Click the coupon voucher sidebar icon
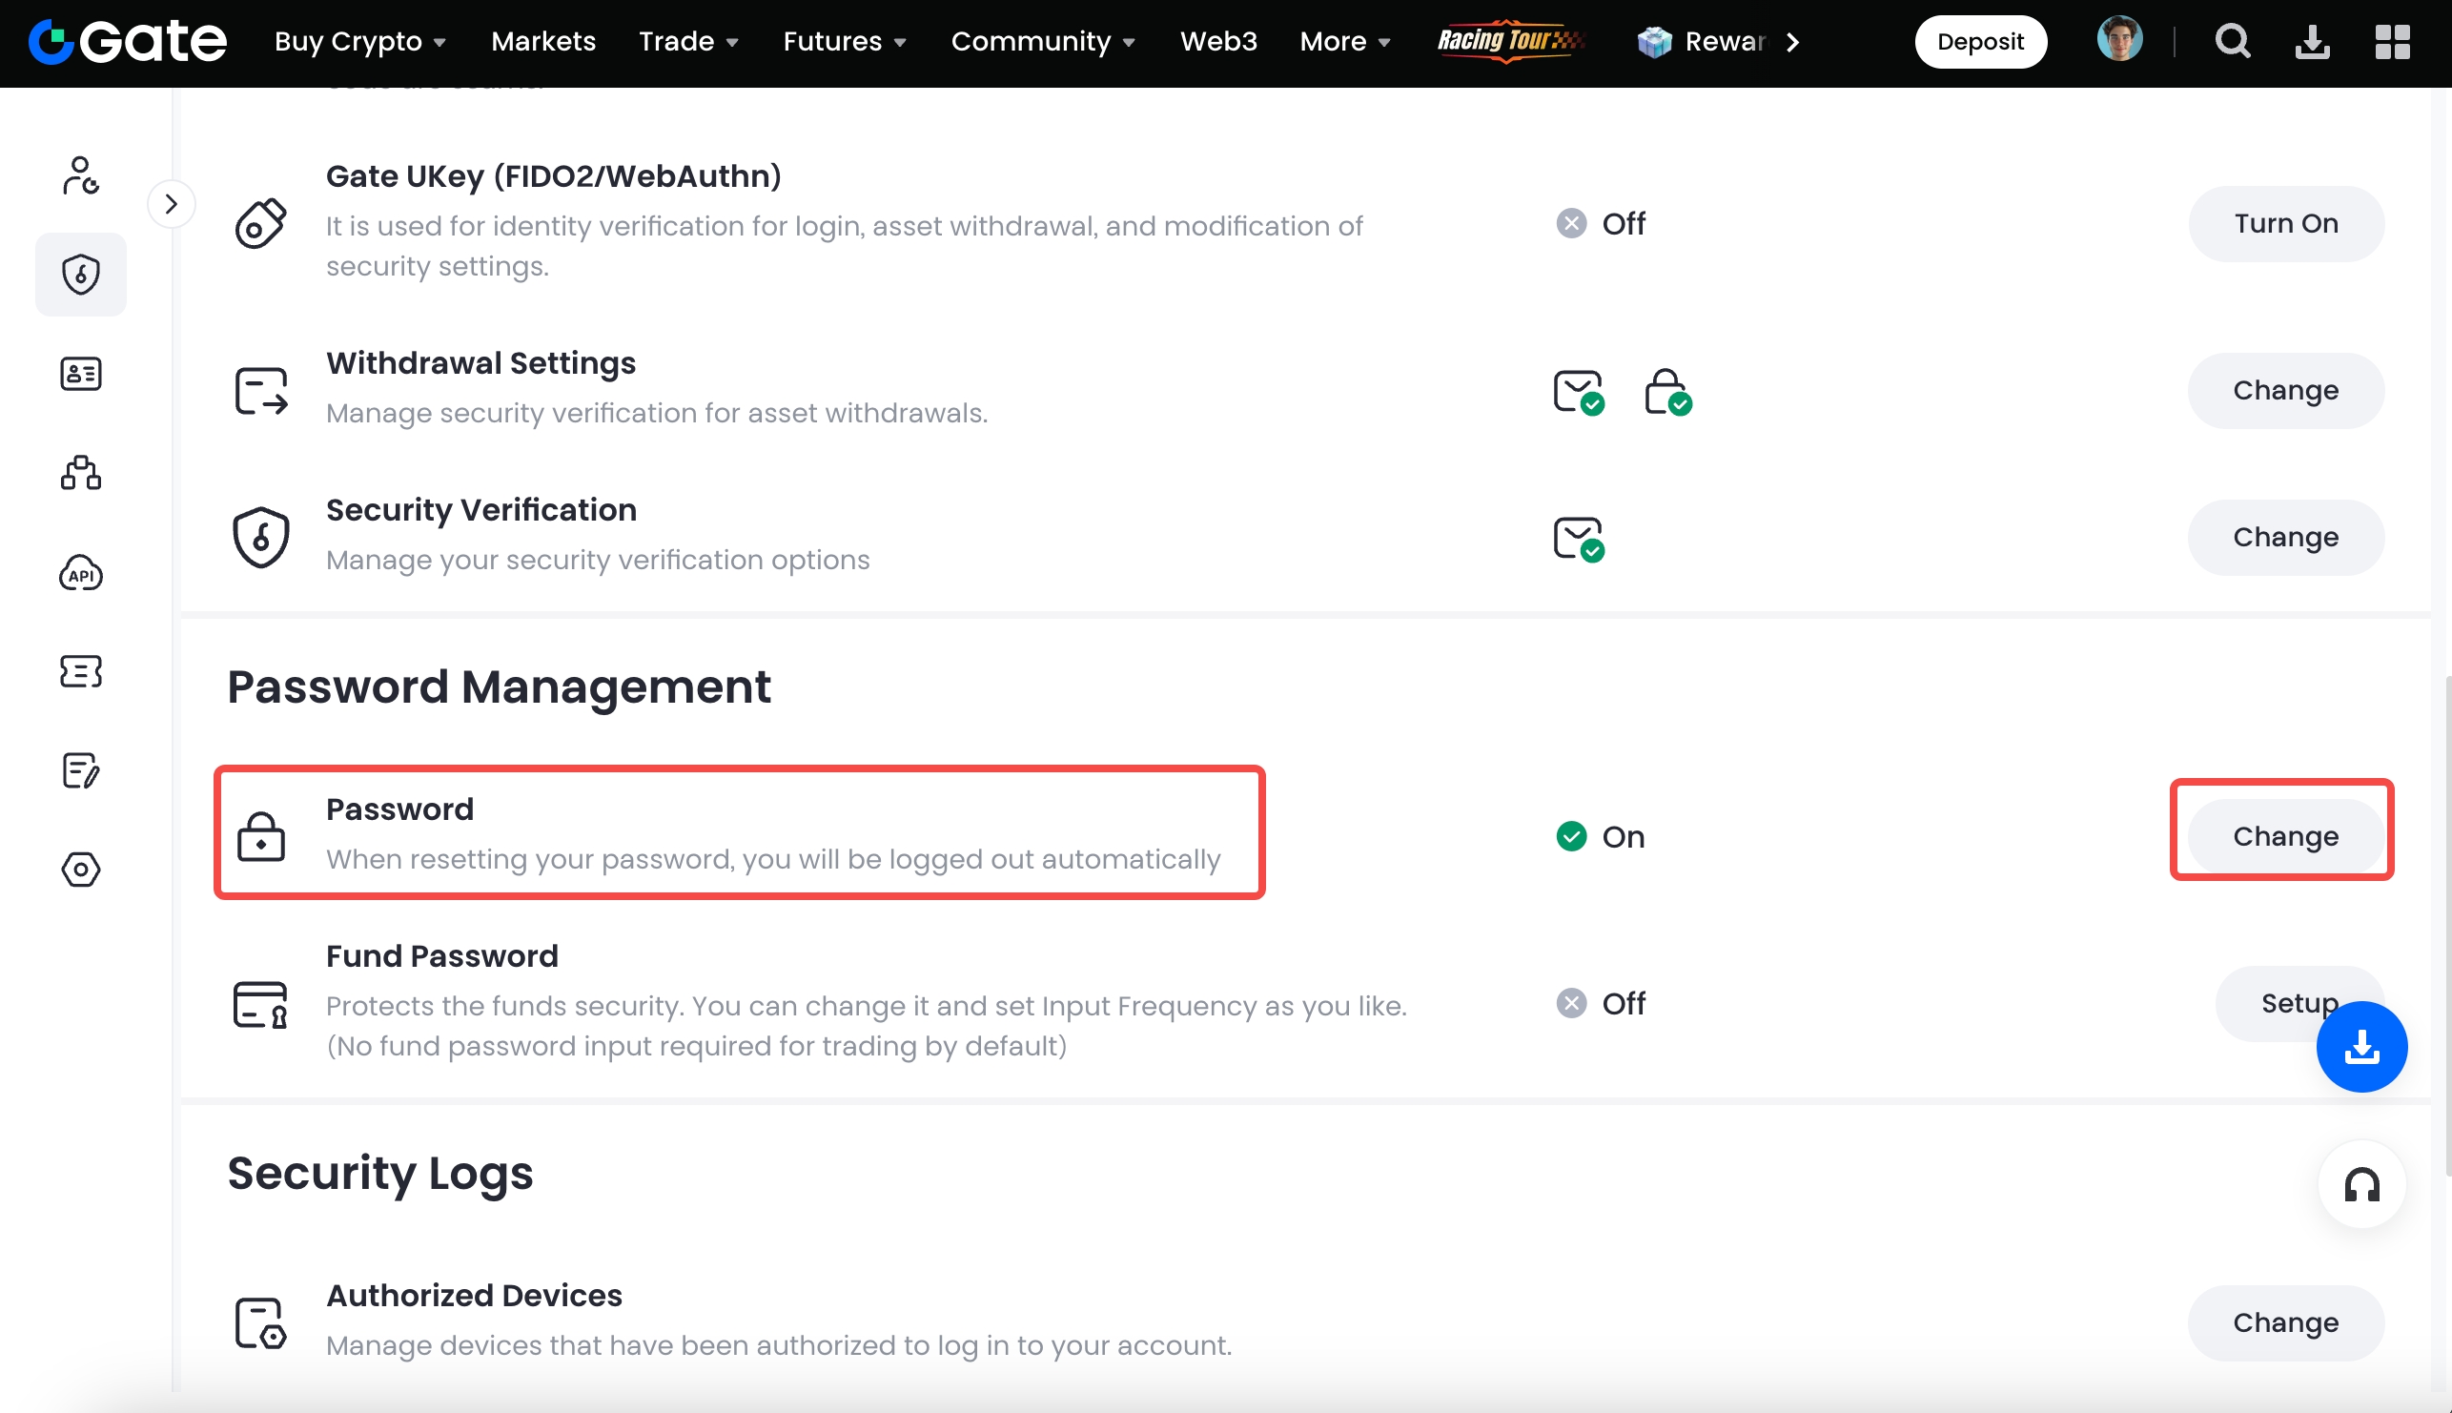The width and height of the screenshot is (2452, 1413). click(80, 671)
